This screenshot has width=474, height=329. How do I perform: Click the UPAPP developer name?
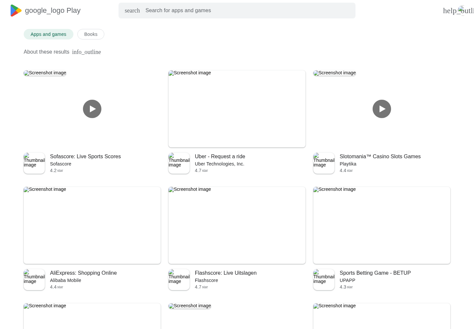click(x=347, y=280)
